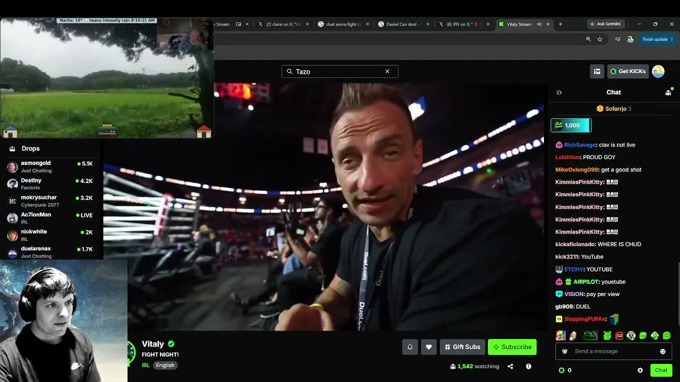Mute the Vitaly Stream tab via speaker icon
Viewport: 680px width, 382px height.
tap(539, 24)
